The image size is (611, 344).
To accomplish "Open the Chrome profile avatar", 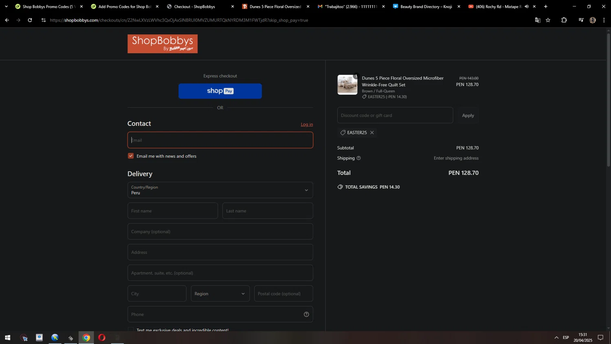I will (593, 20).
